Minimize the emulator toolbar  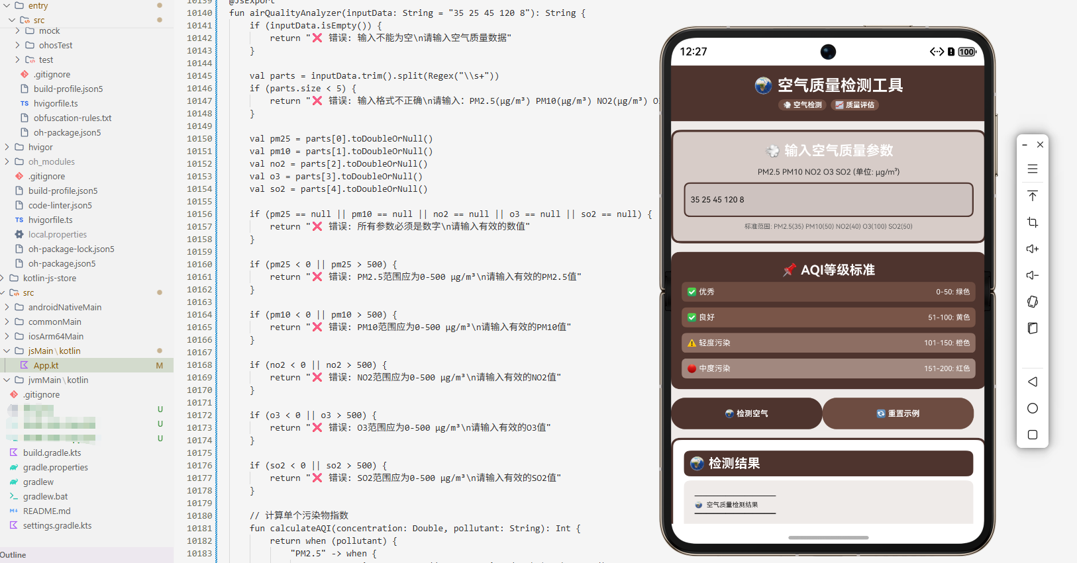tap(1025, 144)
